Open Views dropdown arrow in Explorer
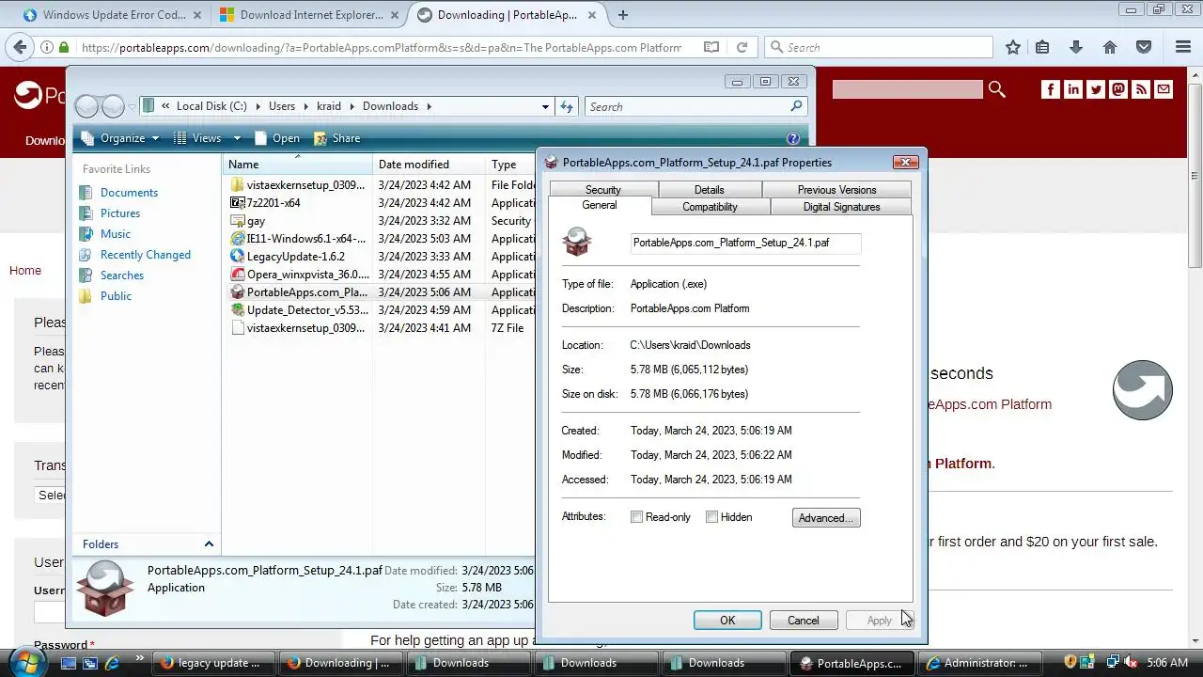 (x=237, y=138)
